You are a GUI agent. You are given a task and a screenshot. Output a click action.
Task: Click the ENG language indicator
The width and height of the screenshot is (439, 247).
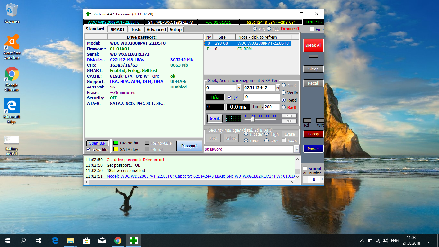click(395, 241)
